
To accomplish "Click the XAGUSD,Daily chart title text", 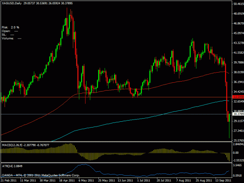I will pyautogui.click(x=12, y=3).
